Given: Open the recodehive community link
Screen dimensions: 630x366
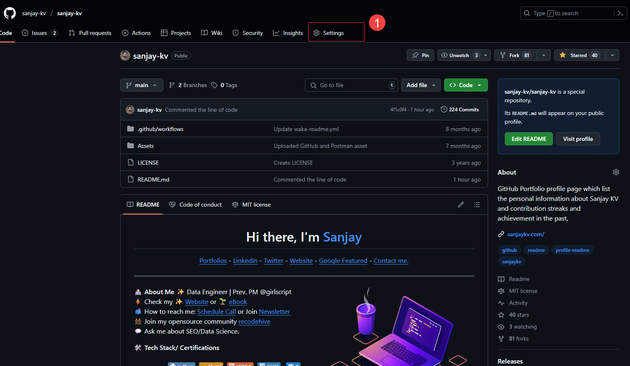Looking at the screenshot, I should click(254, 322).
